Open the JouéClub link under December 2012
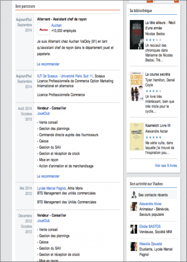The width and height of the screenshot is (187, 262). tap(43, 221)
